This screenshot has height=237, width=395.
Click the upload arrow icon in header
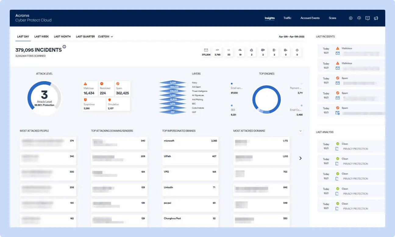[359, 18]
